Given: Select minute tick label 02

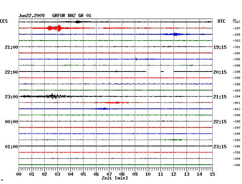Looking at the screenshot, I should pyautogui.click(x=44, y=174).
